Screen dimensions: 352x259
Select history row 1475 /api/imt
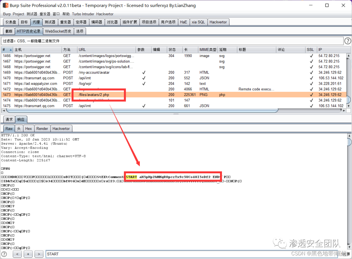[x=174, y=106]
